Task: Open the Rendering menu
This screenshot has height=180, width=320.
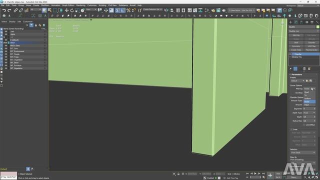Action: click(81, 5)
